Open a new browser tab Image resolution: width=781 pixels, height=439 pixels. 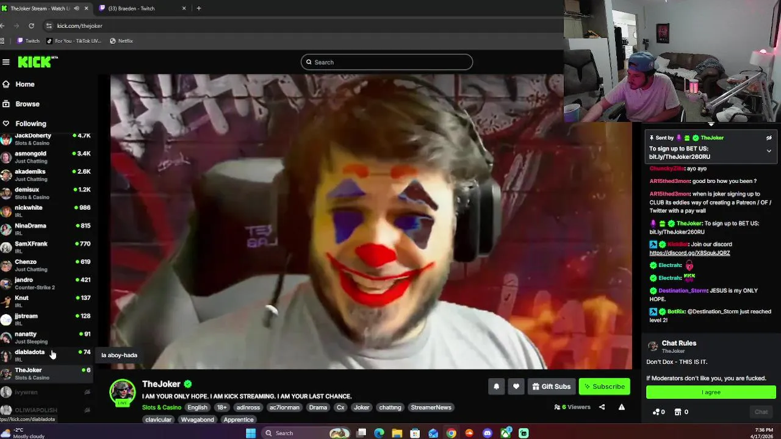pos(199,9)
